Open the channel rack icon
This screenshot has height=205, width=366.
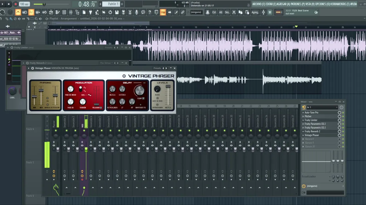[x=64, y=12]
